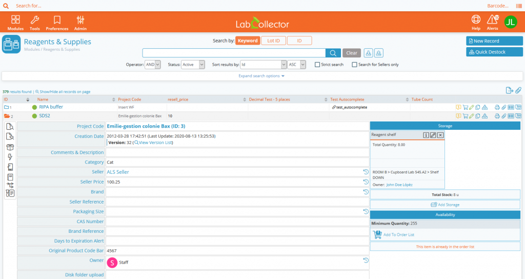Edit RIPA buffer with pencil icon

click(472, 107)
